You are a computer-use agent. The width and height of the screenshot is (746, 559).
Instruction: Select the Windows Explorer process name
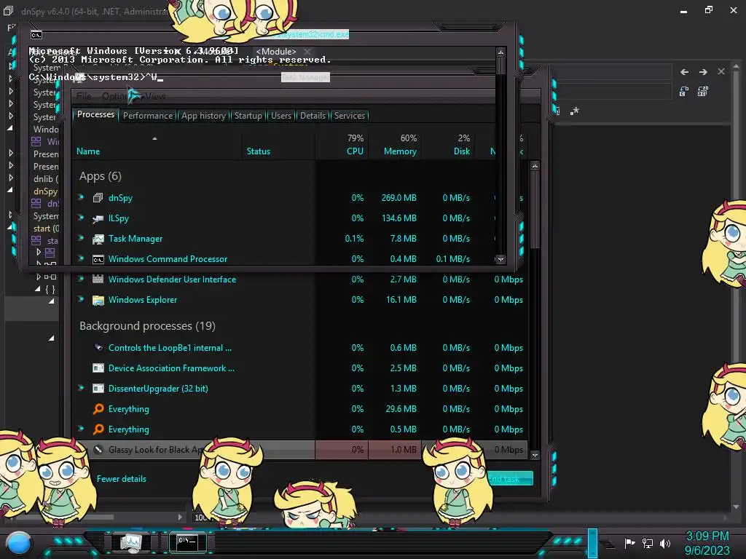(143, 300)
